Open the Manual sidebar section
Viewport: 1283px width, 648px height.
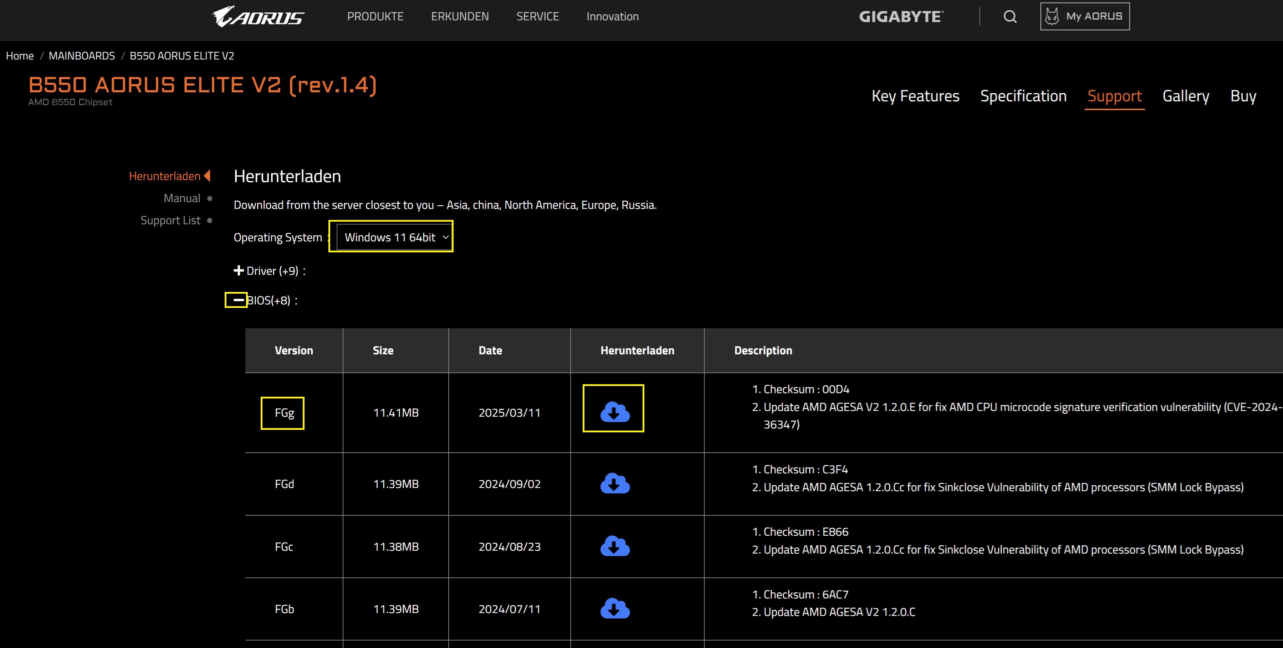pos(182,199)
